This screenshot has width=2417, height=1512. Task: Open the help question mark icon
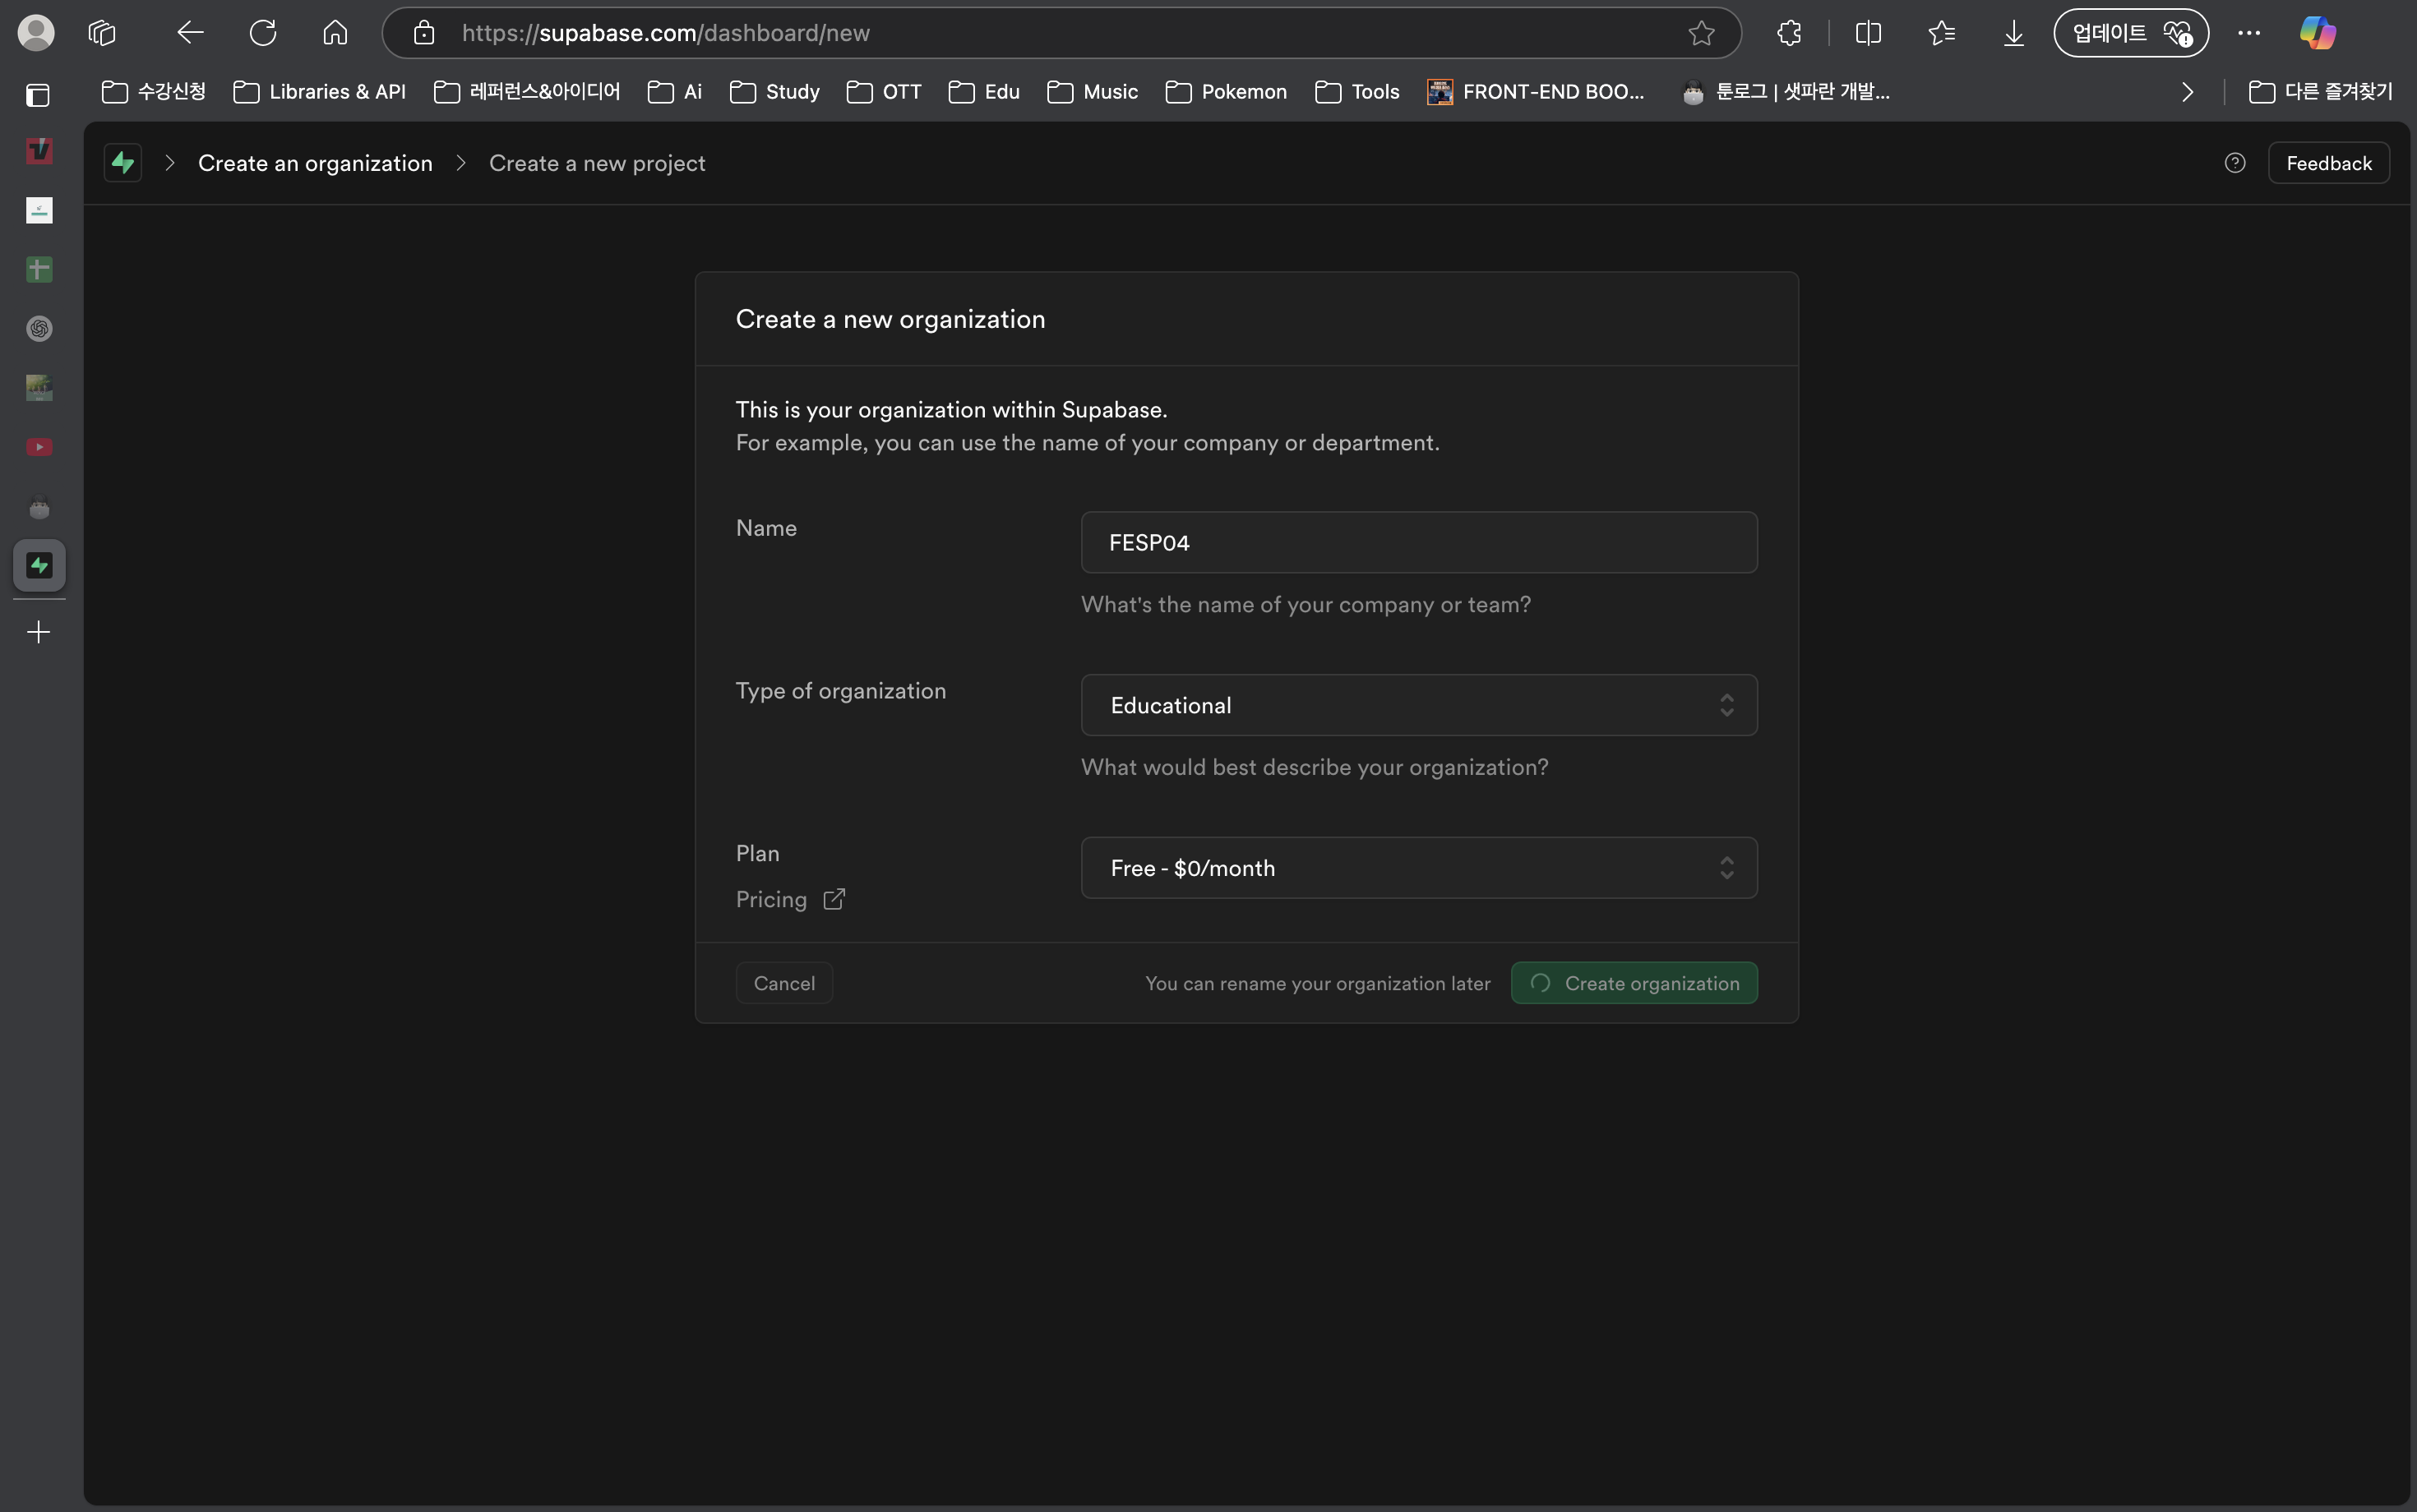pos(2235,163)
